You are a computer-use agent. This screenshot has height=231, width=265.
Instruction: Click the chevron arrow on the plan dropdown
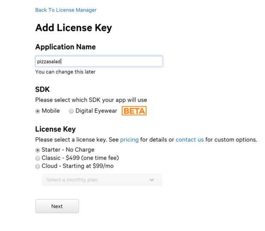(152, 180)
